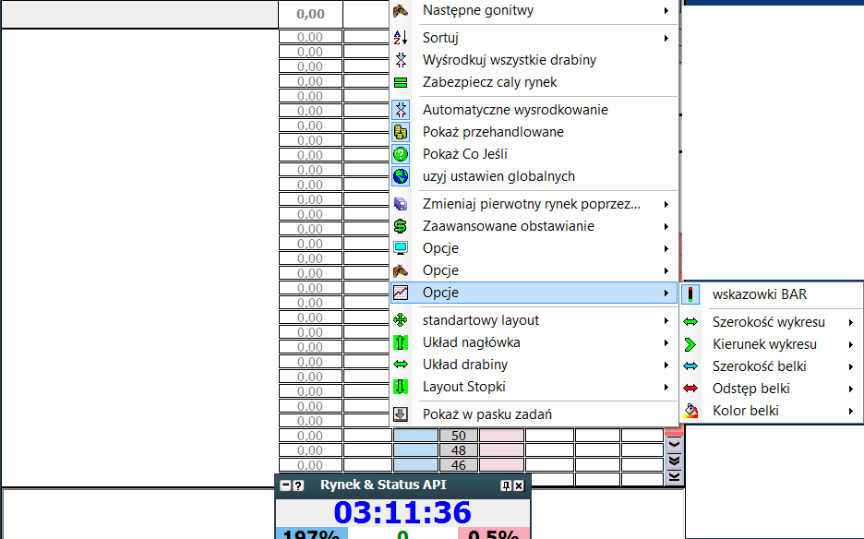
Task: Toggle Automatyczne wysrodkowanie via its highlighted icon
Action: click(401, 110)
